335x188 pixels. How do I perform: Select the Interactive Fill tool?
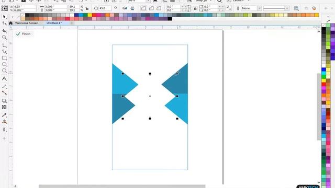(x=4, y=122)
